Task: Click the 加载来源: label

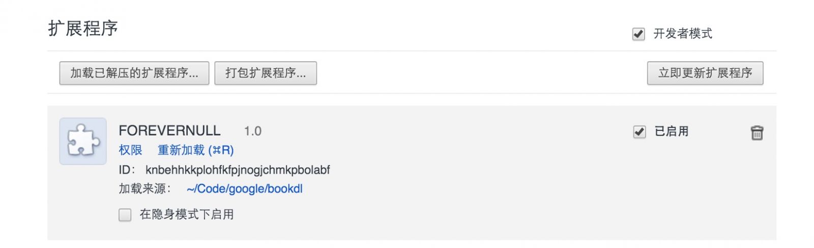Action: click(x=144, y=189)
